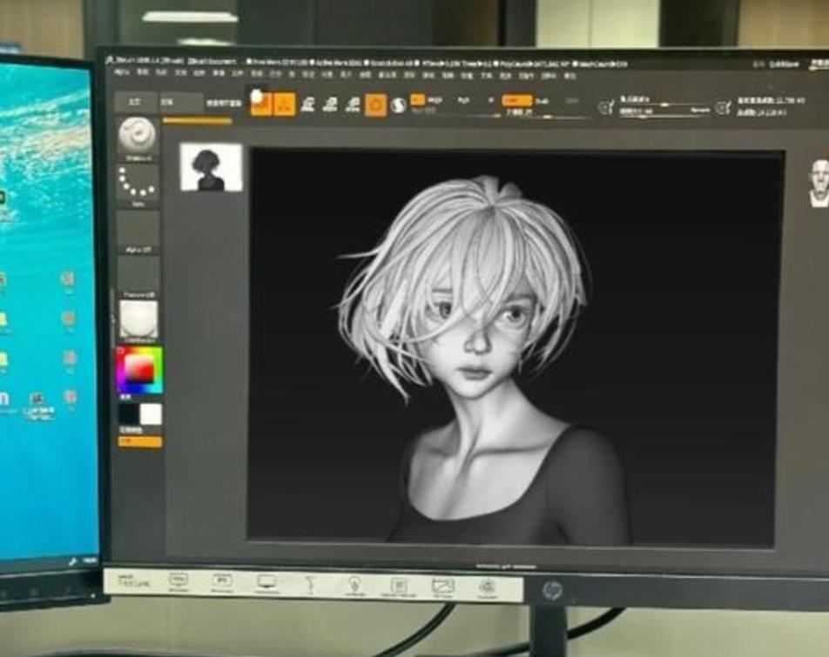Open the Dots stroke type picker

(138, 184)
